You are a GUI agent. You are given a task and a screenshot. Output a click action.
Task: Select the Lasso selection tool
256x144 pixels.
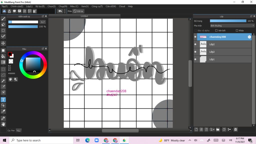pos(3,75)
